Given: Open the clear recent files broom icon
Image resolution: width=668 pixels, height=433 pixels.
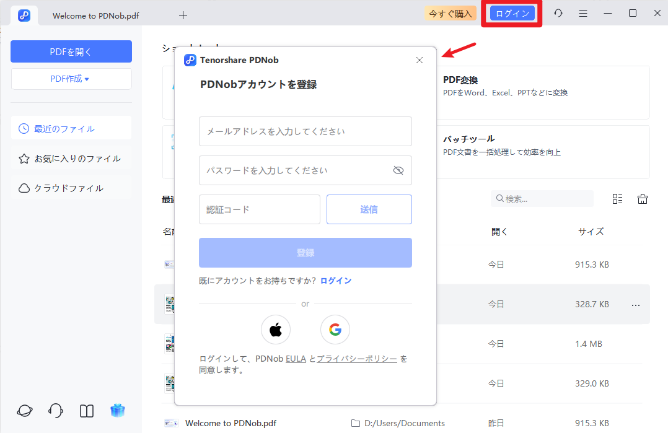Looking at the screenshot, I should (x=643, y=198).
